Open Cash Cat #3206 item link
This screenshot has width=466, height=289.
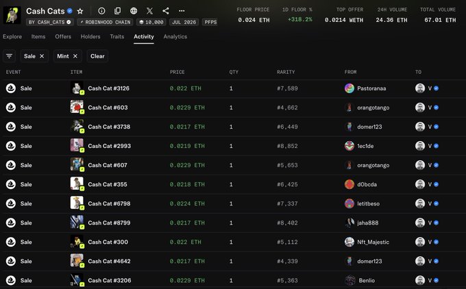click(110, 280)
